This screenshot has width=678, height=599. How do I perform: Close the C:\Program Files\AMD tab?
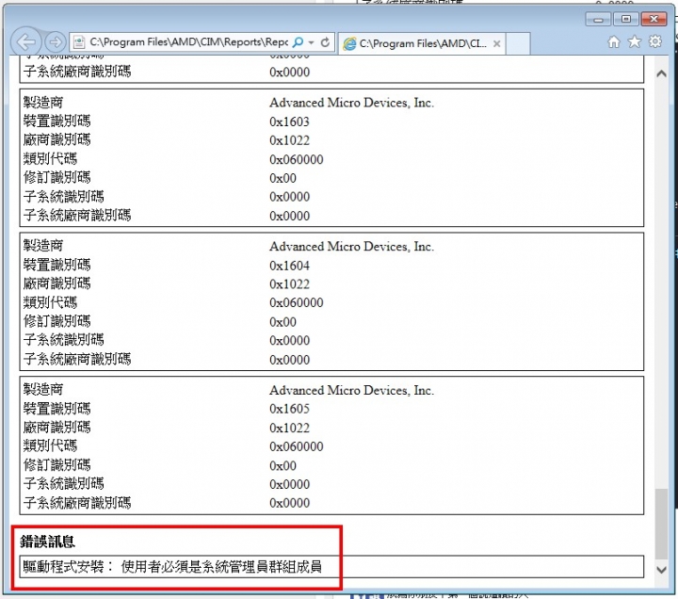click(x=497, y=43)
